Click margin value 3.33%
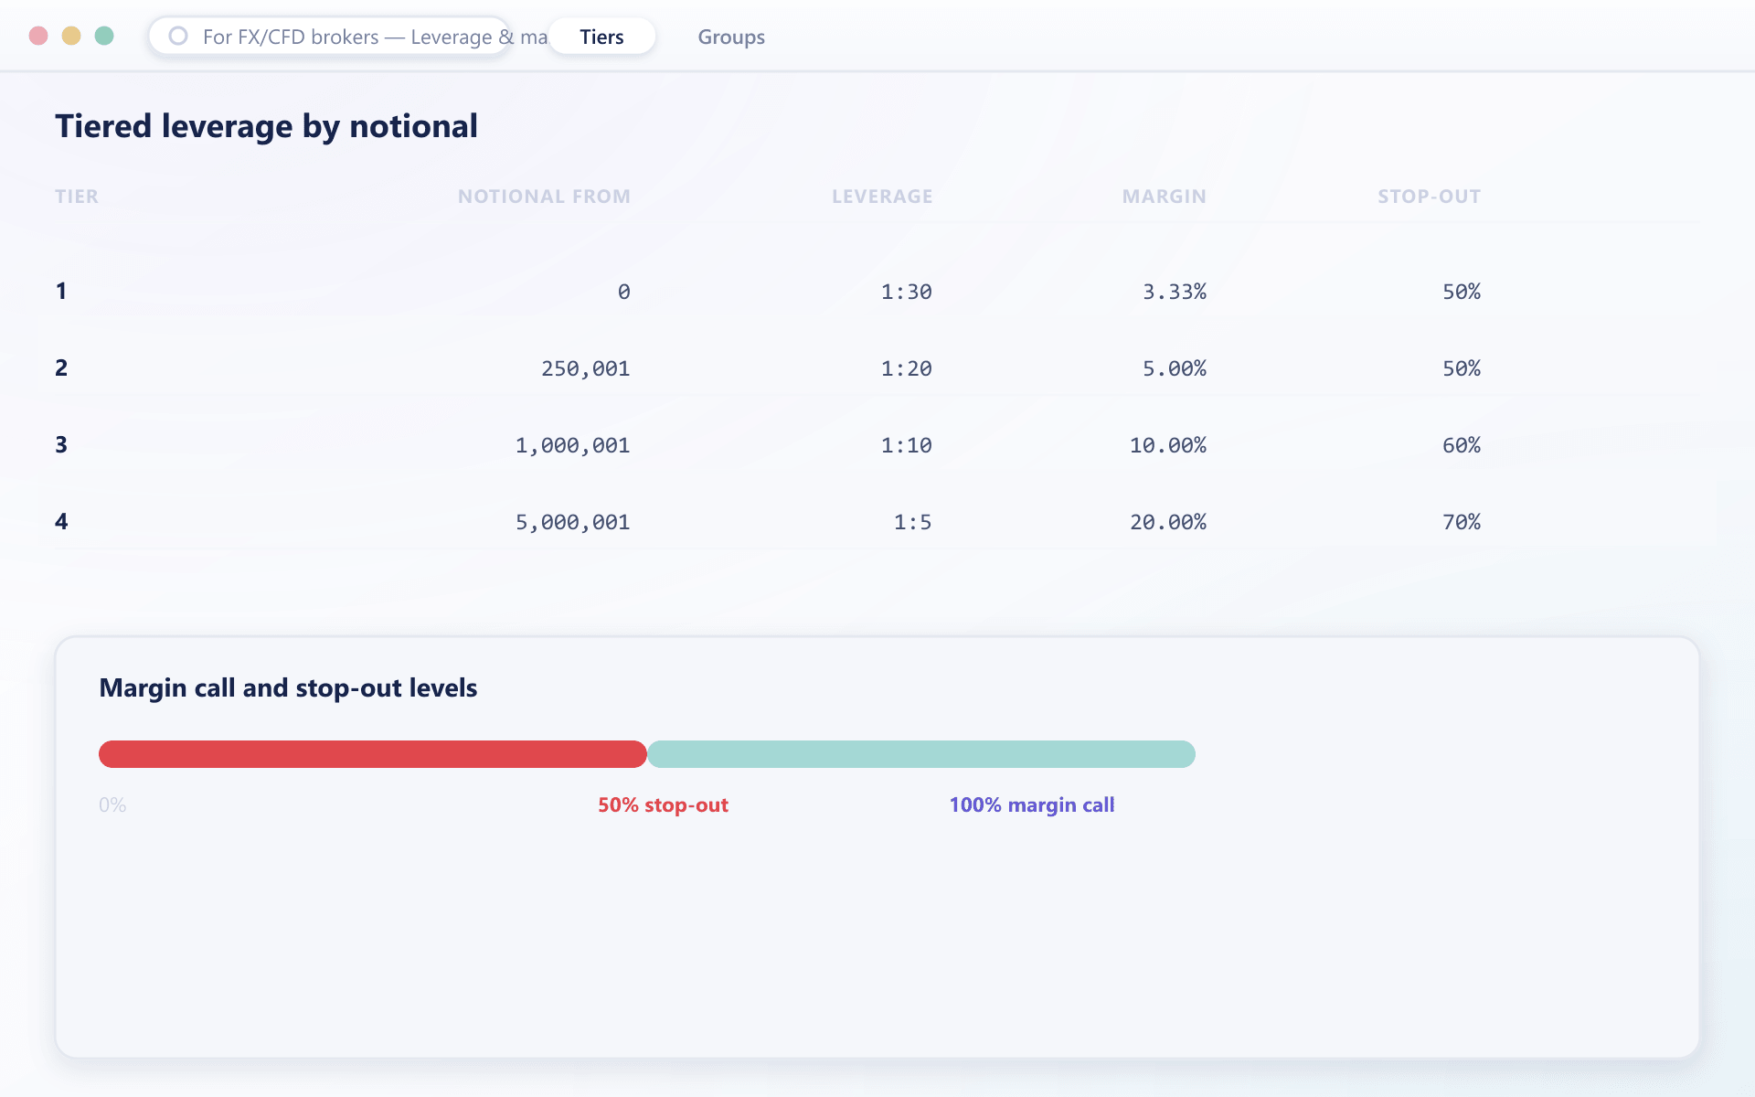Screen dimensions: 1755x1097 tap(1175, 292)
